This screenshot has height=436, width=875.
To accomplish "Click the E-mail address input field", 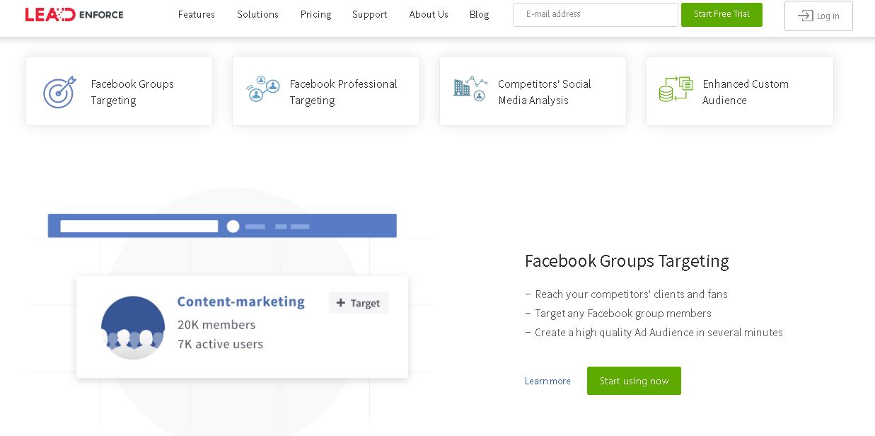I will pyautogui.click(x=596, y=14).
